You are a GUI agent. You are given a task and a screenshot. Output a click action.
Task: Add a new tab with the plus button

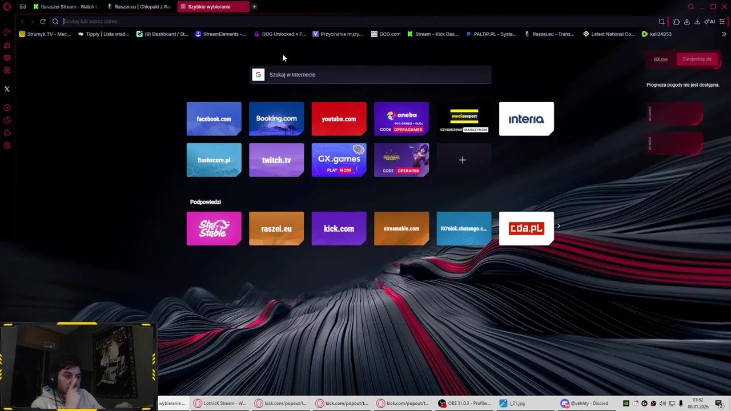(254, 7)
